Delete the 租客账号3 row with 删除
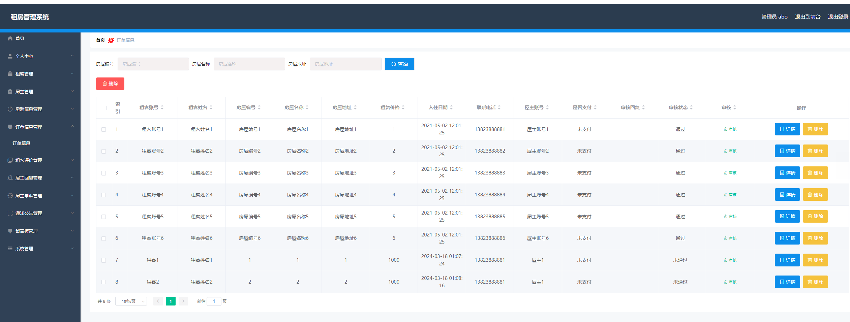The height and width of the screenshot is (322, 850). [x=815, y=173]
